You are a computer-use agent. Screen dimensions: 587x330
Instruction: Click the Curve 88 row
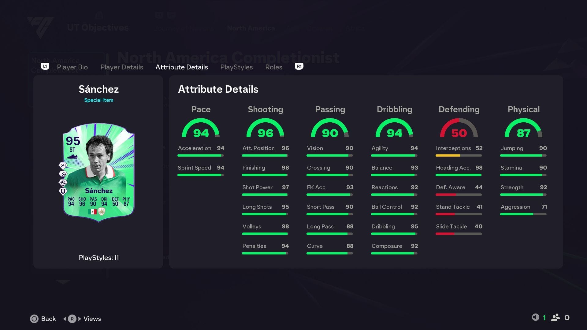tap(330, 249)
